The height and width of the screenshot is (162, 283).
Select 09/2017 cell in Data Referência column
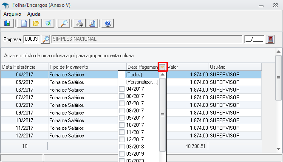25,113
